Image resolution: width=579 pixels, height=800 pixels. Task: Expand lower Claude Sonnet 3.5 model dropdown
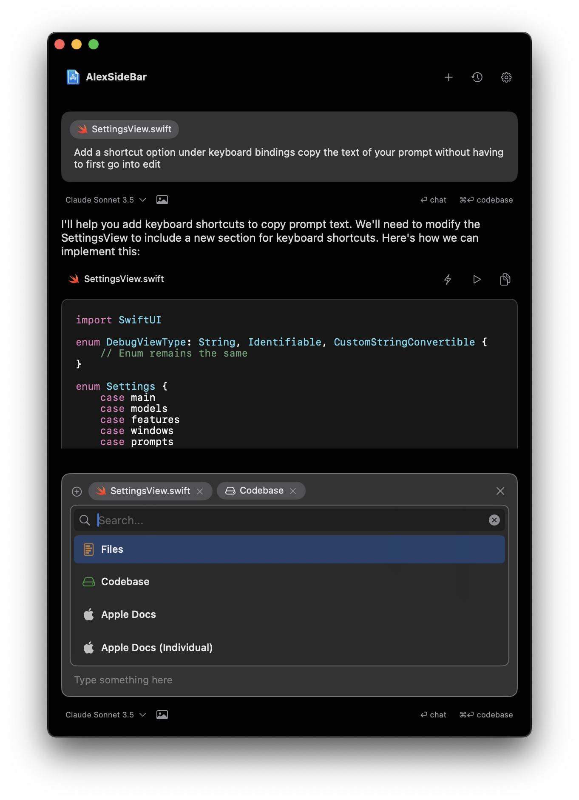click(106, 715)
